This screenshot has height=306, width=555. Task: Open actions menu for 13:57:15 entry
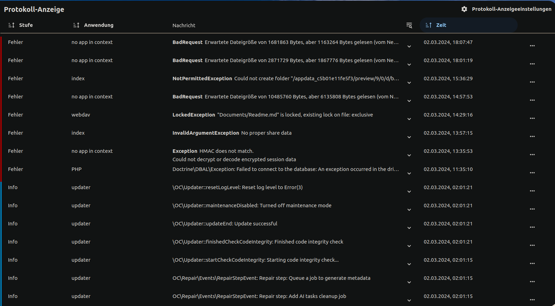[532, 136]
